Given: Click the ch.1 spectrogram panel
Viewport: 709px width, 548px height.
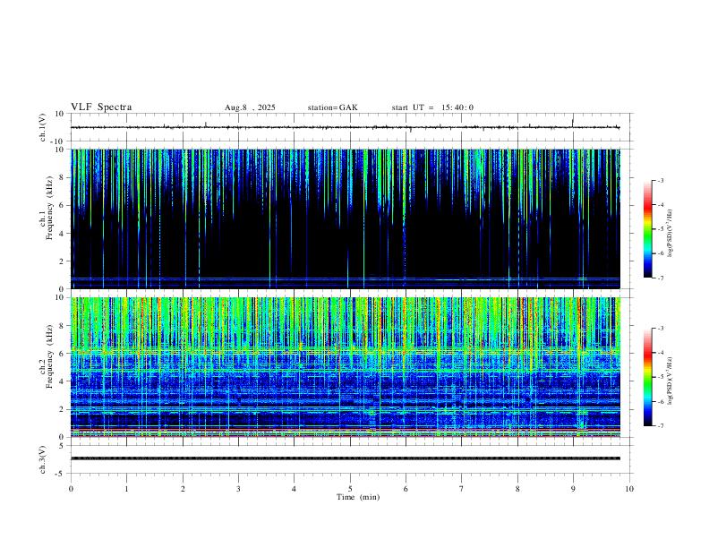Looking at the screenshot, I should (345, 218).
